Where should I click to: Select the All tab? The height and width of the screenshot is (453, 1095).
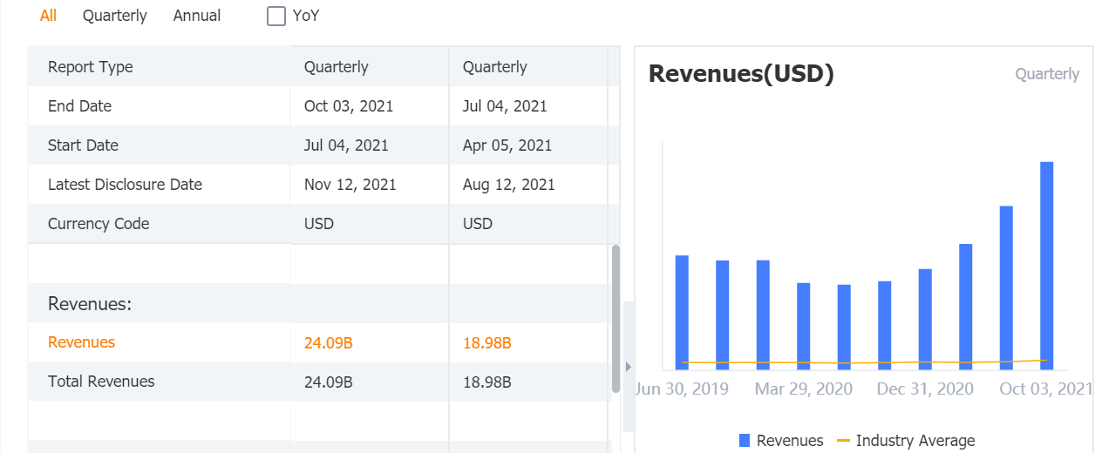click(x=48, y=16)
